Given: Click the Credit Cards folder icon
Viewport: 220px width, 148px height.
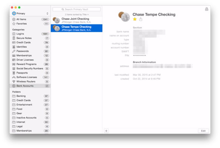Looking at the screenshot, I should (14, 100).
